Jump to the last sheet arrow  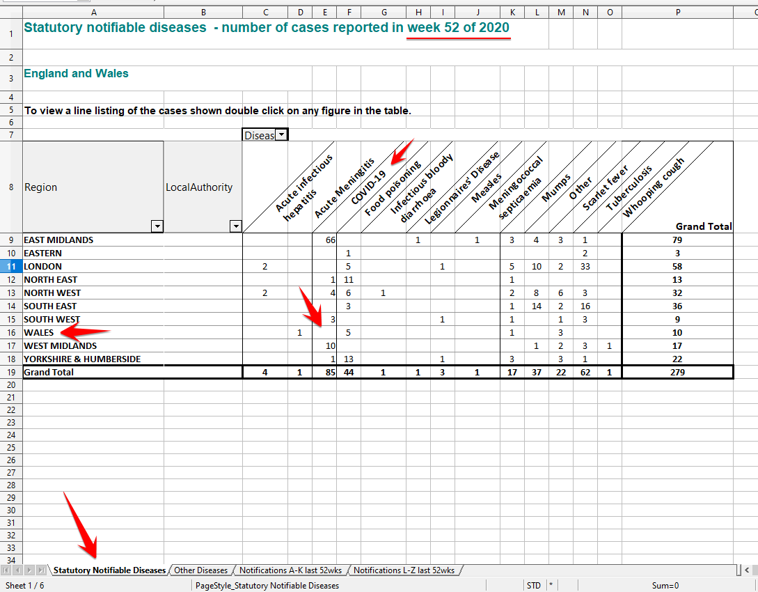41,570
